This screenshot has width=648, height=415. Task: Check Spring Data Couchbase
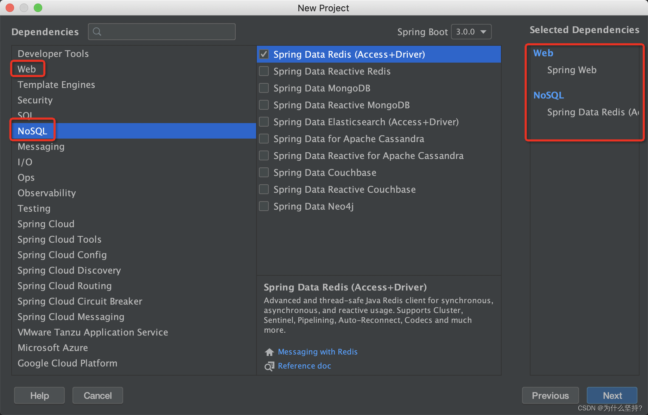(x=264, y=172)
